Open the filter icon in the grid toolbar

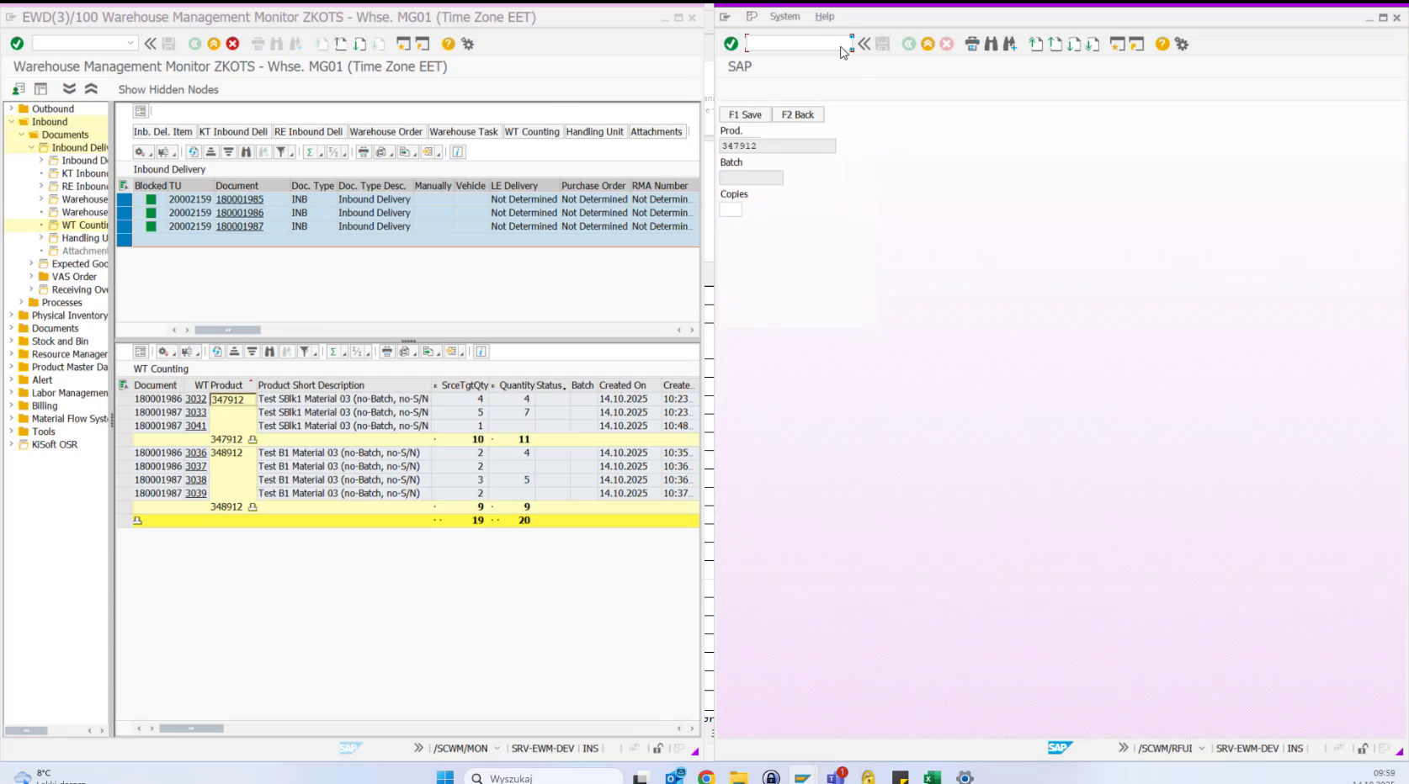(x=281, y=152)
